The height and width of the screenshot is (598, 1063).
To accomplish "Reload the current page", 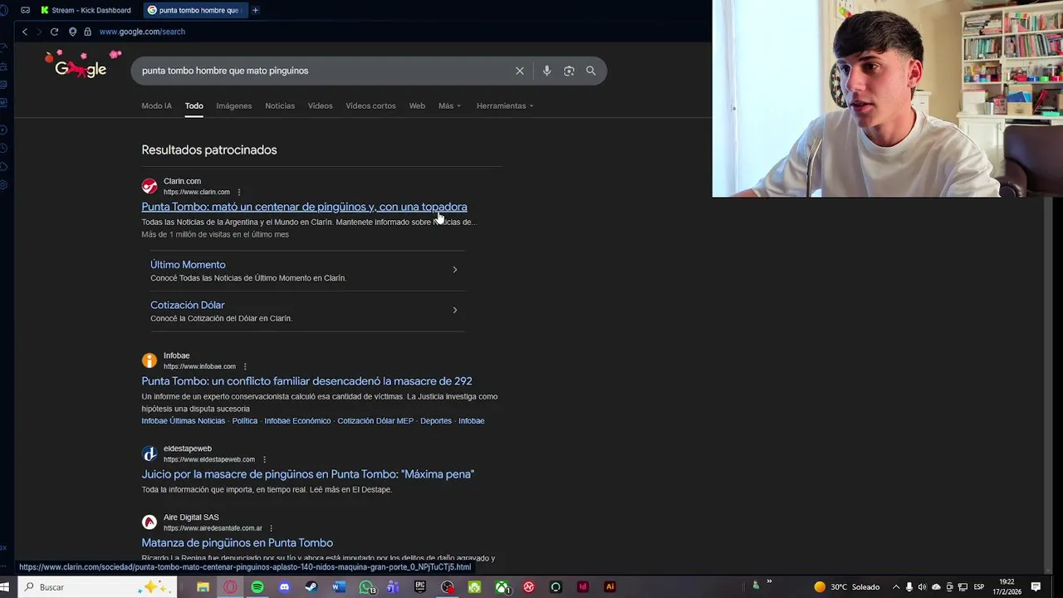I will (54, 32).
